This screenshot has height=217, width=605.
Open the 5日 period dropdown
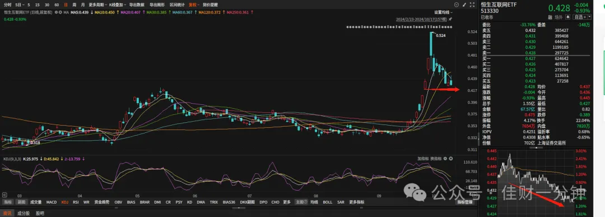[19, 4]
